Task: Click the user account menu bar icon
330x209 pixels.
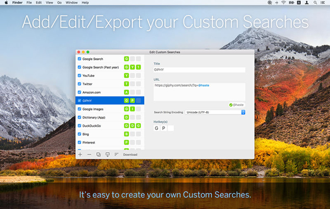Action: pos(307,3)
